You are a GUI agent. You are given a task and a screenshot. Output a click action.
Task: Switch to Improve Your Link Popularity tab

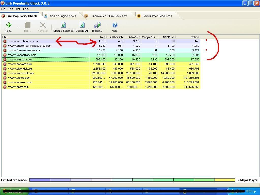coord(109,16)
